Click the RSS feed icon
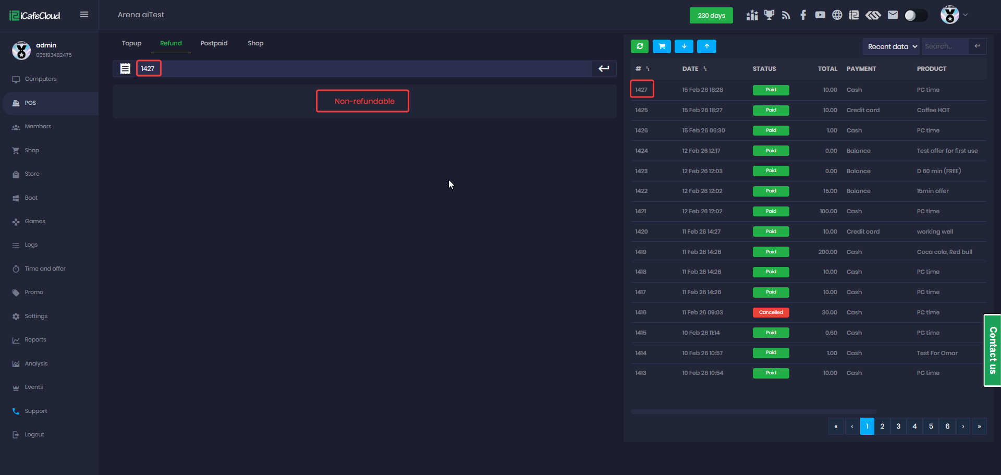 click(x=786, y=15)
